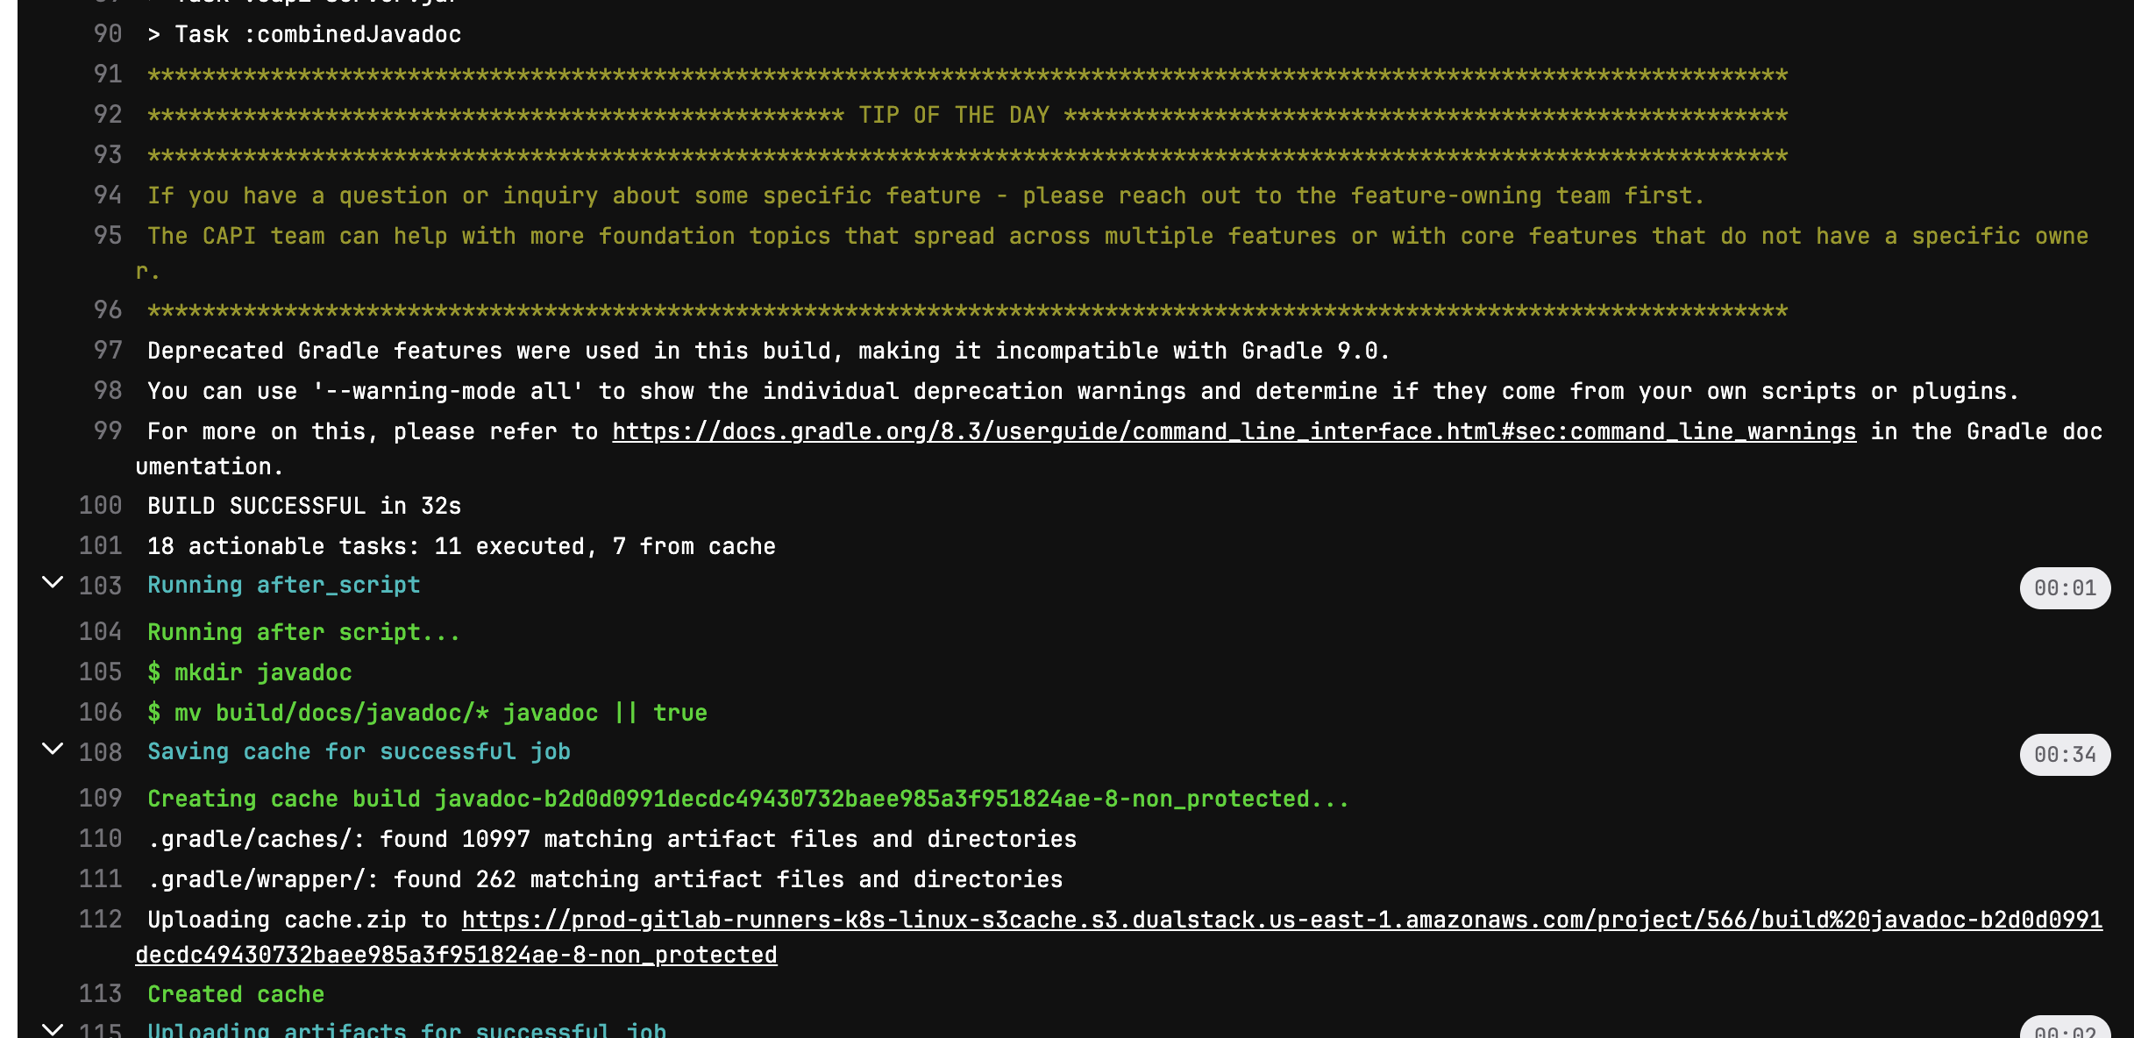Click the Running after_script section header

[284, 586]
